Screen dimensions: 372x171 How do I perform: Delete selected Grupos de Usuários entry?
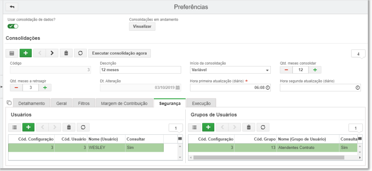pyautogui.click(x=249, y=127)
